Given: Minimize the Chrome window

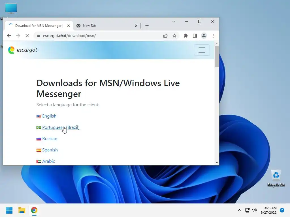Looking at the screenshot, I should tap(187, 21).
